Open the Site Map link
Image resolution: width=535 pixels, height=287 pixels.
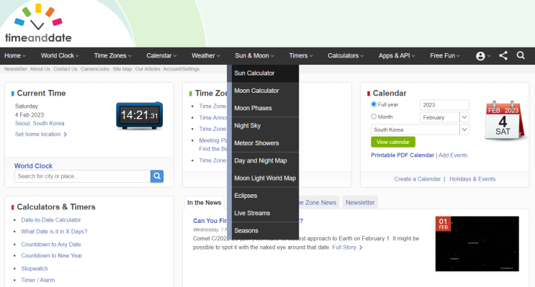coord(122,69)
